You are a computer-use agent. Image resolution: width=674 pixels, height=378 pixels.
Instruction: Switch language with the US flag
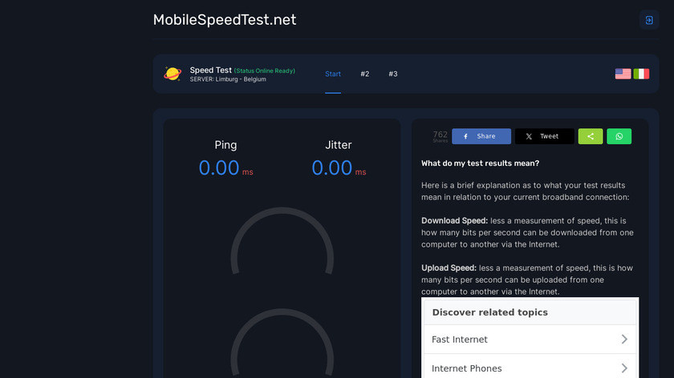pos(623,74)
